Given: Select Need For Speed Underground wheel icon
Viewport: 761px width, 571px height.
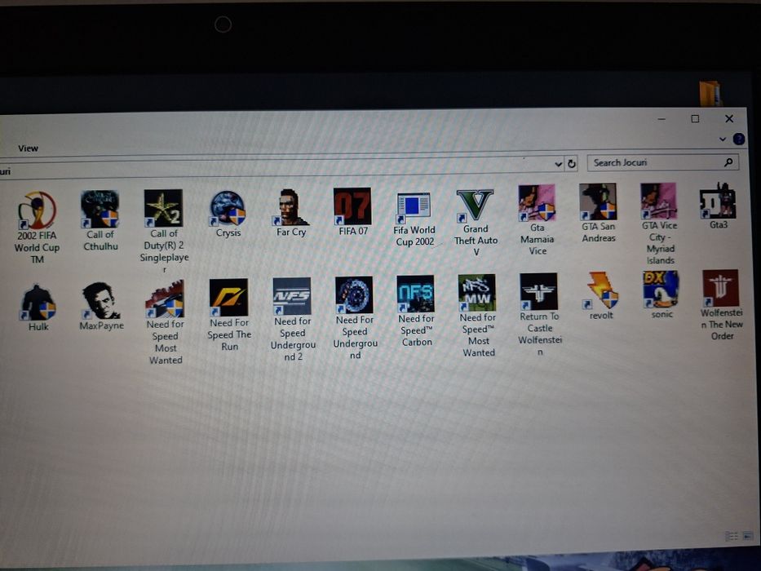Looking at the screenshot, I should pyautogui.click(x=354, y=294).
